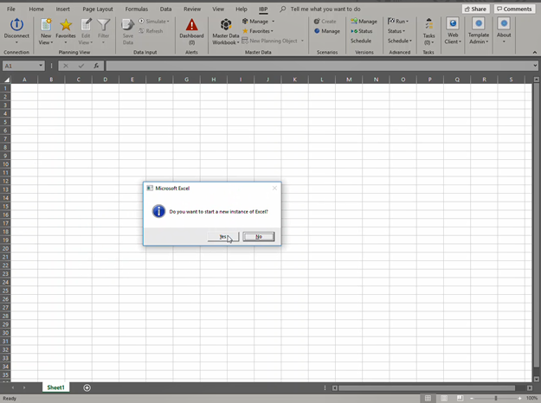Open the Alerts Dashboard warning icon
541x403 pixels.
pyautogui.click(x=191, y=25)
